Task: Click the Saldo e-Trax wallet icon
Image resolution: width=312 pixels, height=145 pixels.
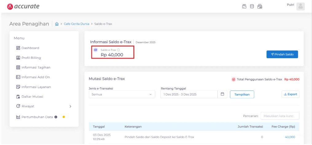Action: (96, 50)
